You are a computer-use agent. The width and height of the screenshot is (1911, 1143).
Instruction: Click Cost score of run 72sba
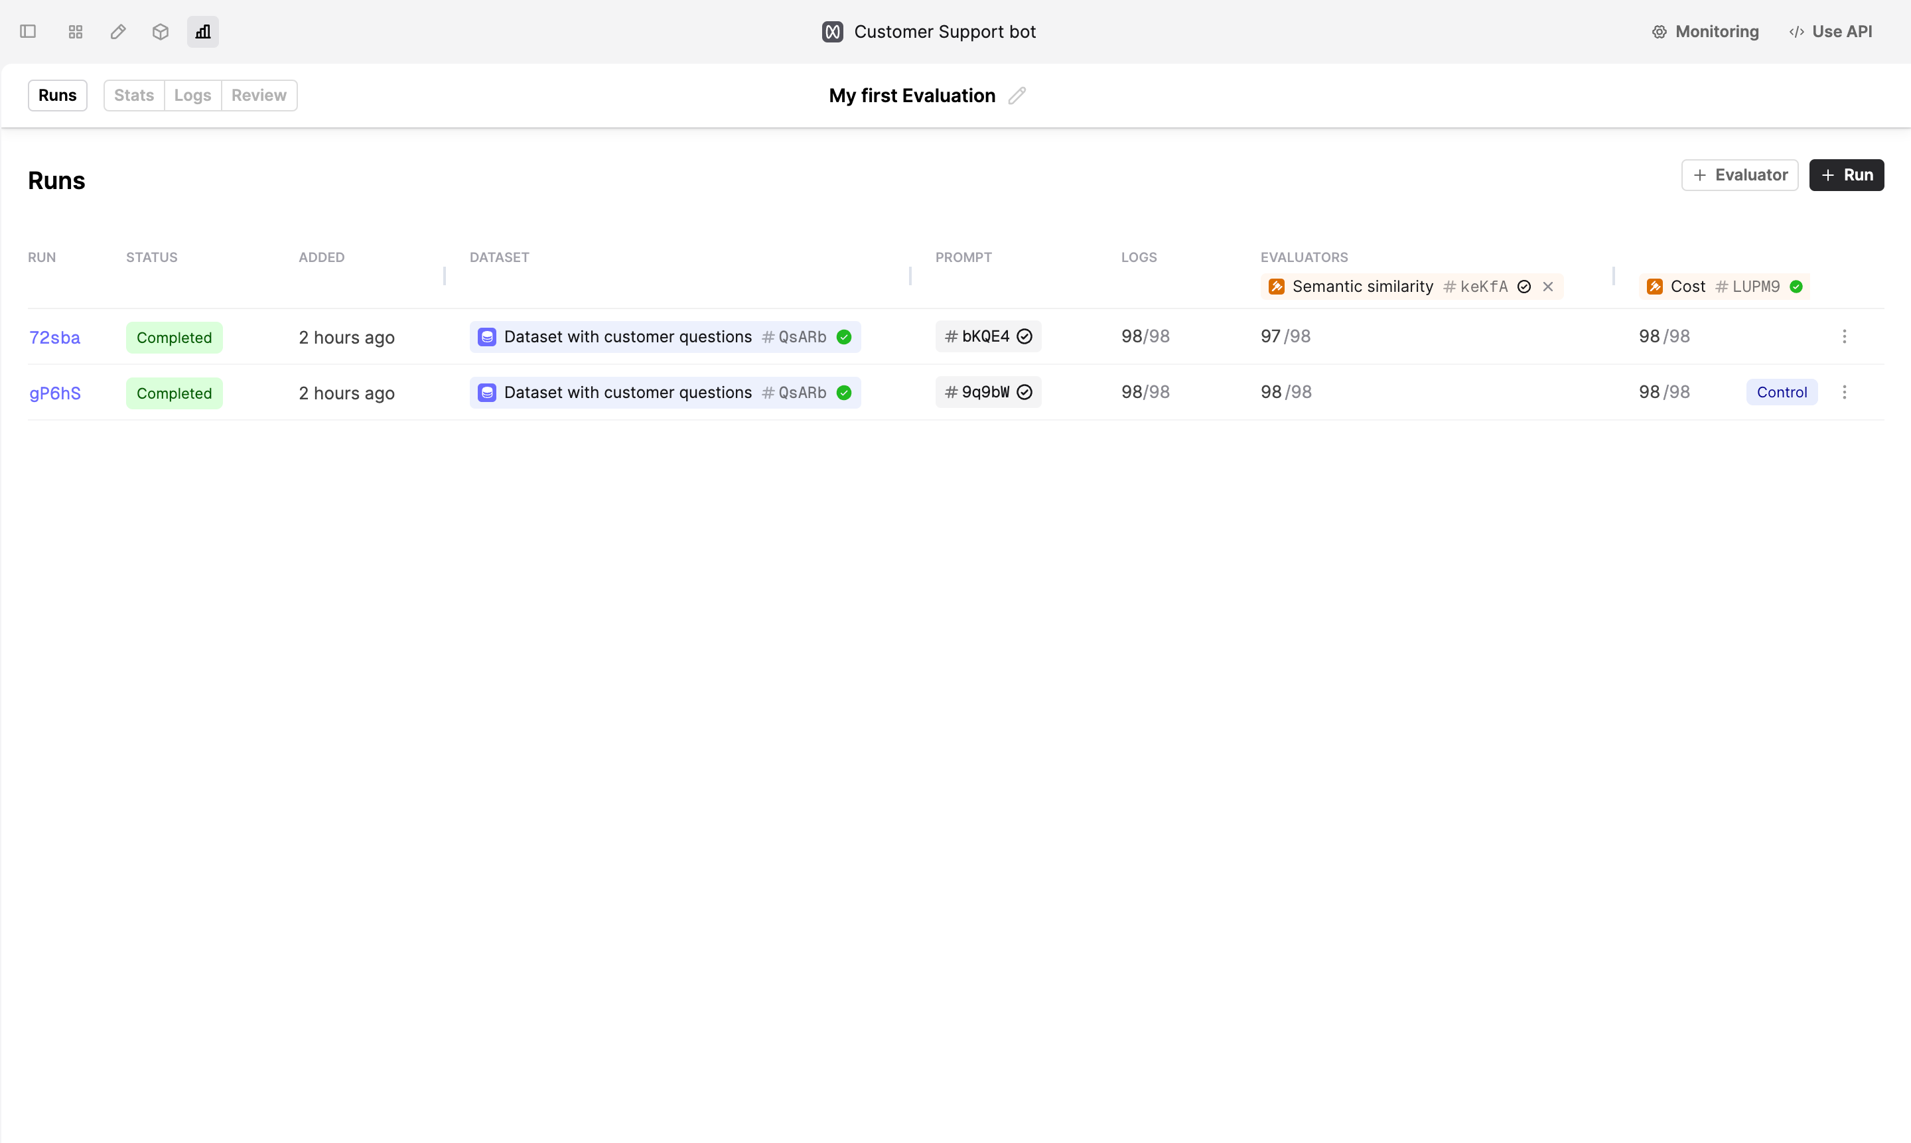coord(1665,336)
